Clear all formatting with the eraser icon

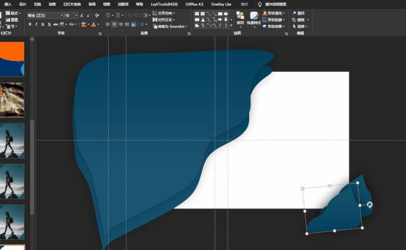pos(97,15)
